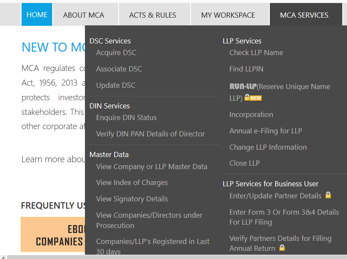Viewport: 347px width, 259px height.
Task: Open the MY WORKSPACE menu
Action: coord(228,15)
